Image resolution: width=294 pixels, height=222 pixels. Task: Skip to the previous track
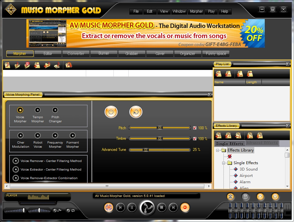120,207
